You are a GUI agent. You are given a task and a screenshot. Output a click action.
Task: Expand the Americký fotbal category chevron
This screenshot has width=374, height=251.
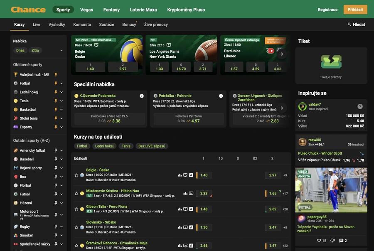62,150
